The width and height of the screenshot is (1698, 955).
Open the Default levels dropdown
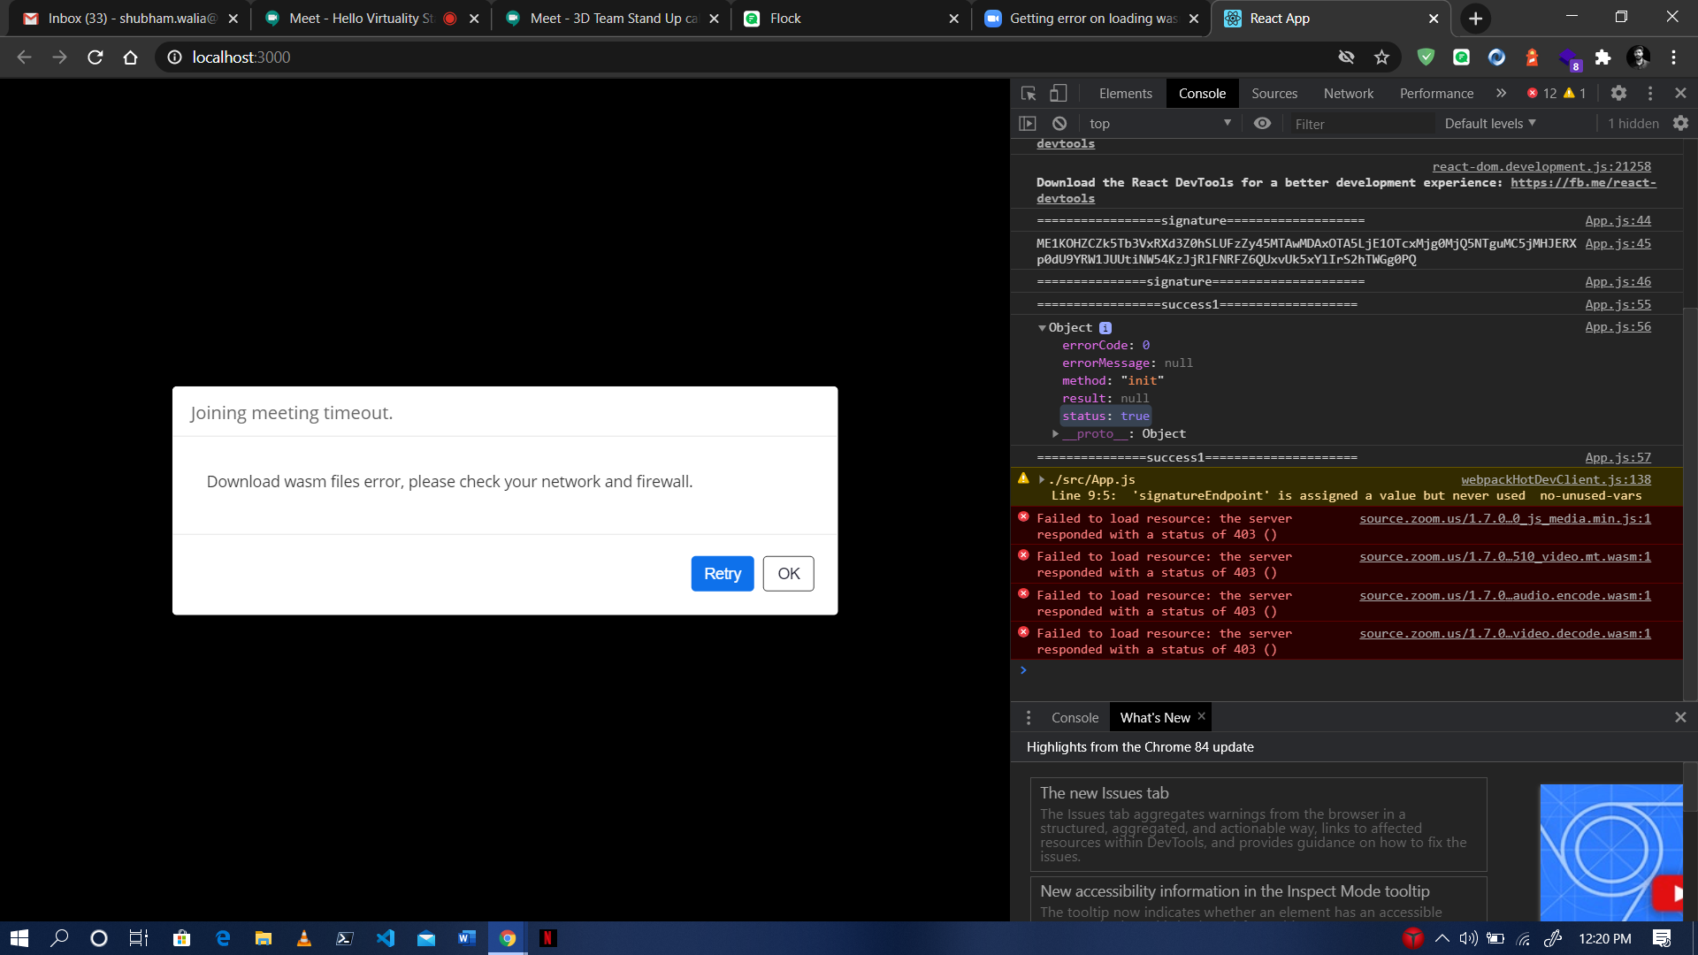[1490, 124]
